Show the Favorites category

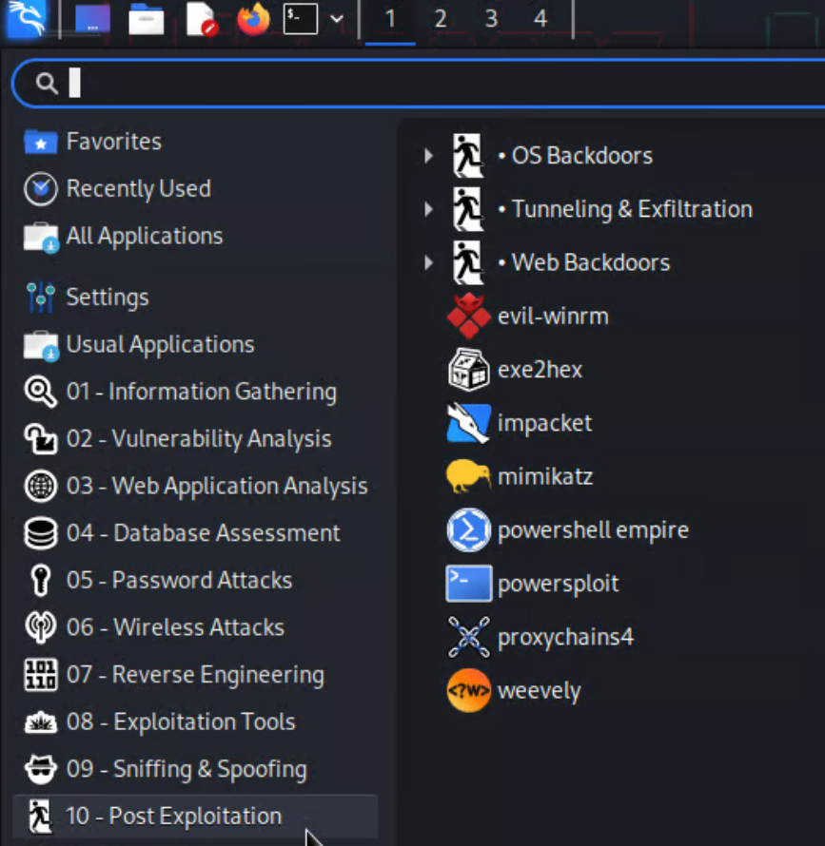click(x=112, y=142)
